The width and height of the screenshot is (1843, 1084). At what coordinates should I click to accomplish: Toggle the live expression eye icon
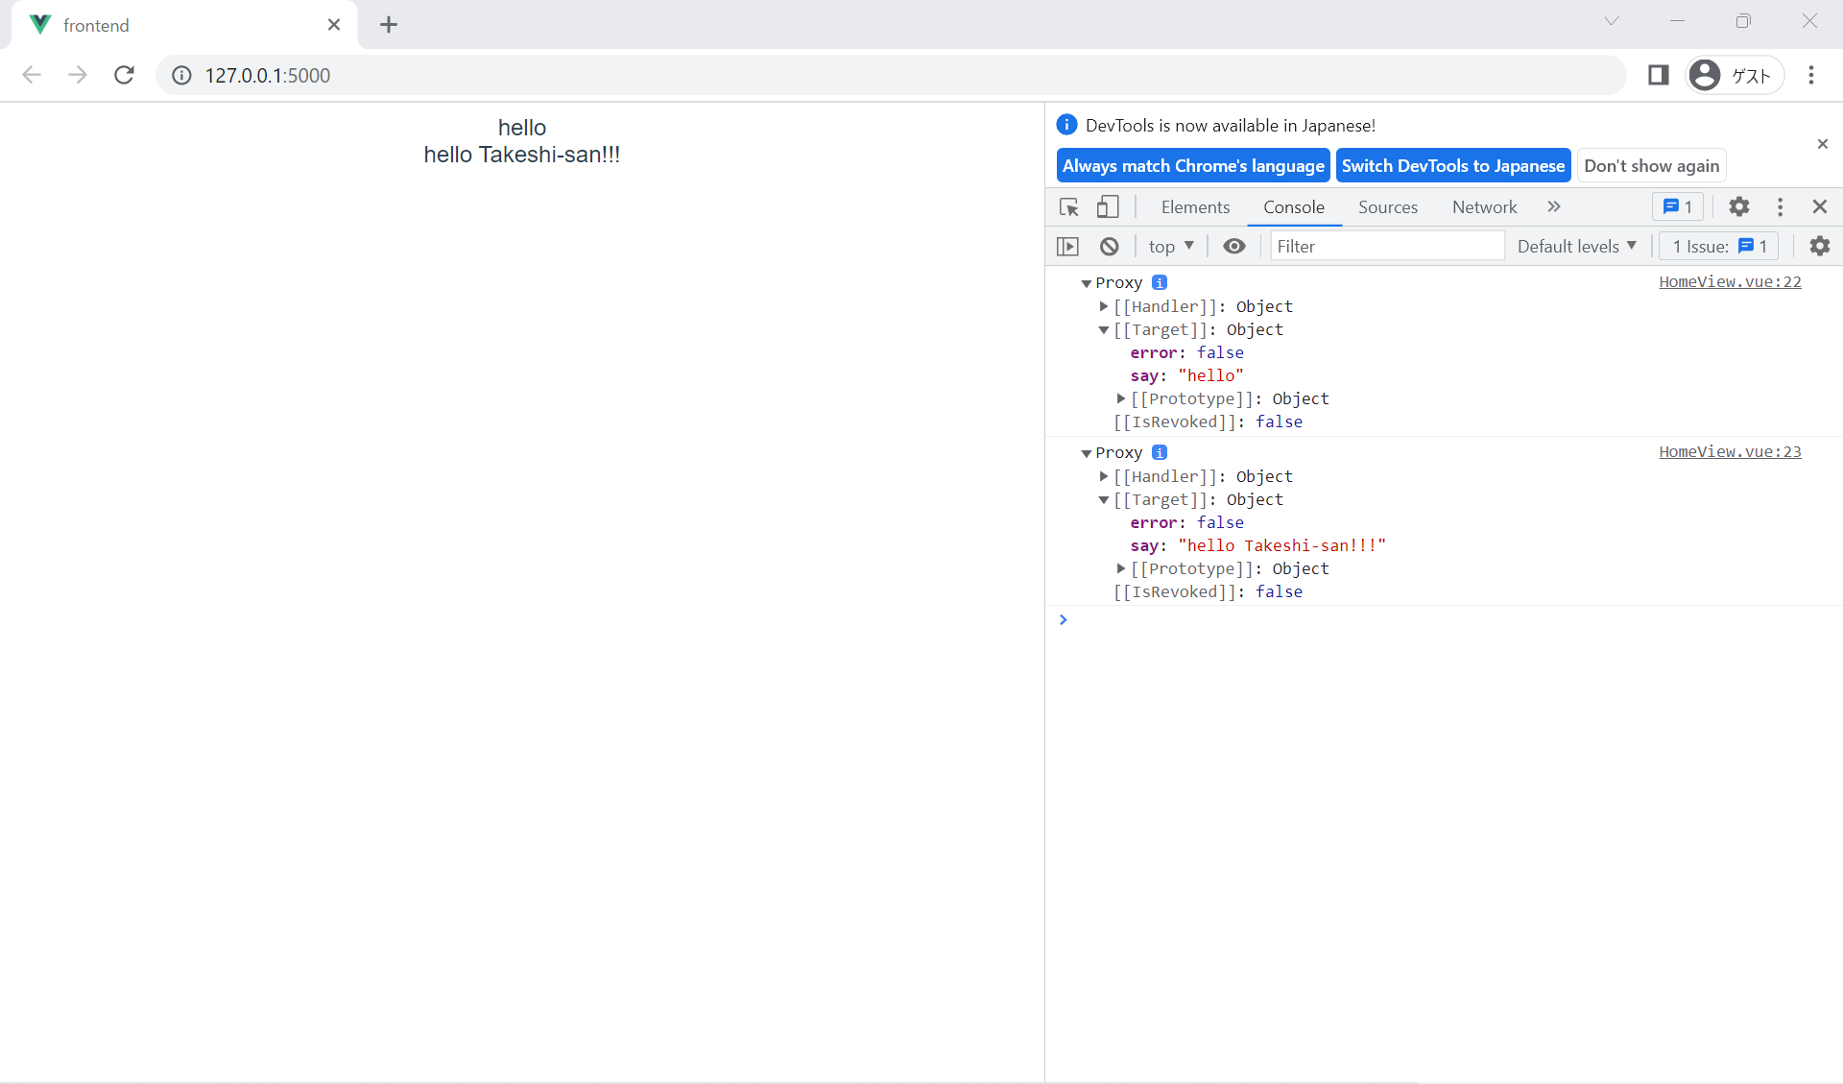point(1233,246)
